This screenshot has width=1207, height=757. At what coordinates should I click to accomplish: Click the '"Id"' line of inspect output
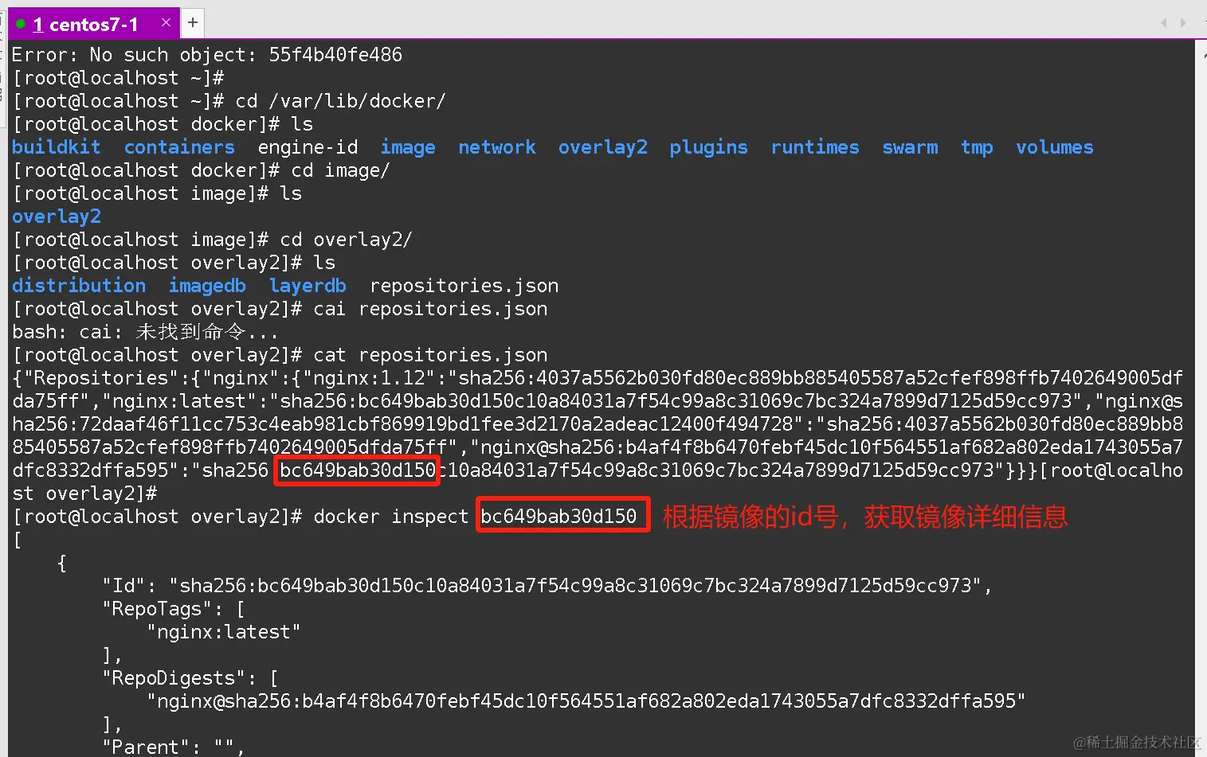pos(547,586)
